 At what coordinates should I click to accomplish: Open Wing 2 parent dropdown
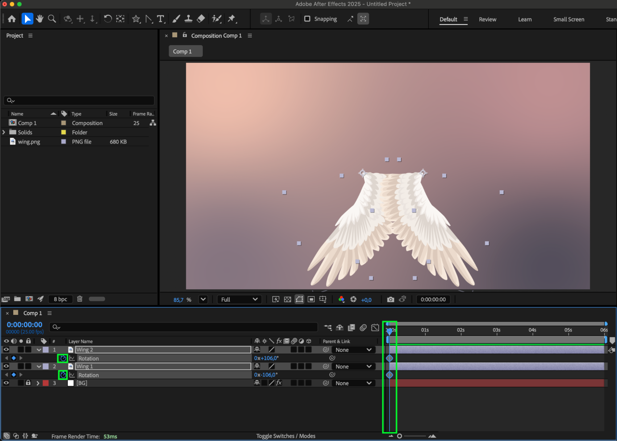353,350
